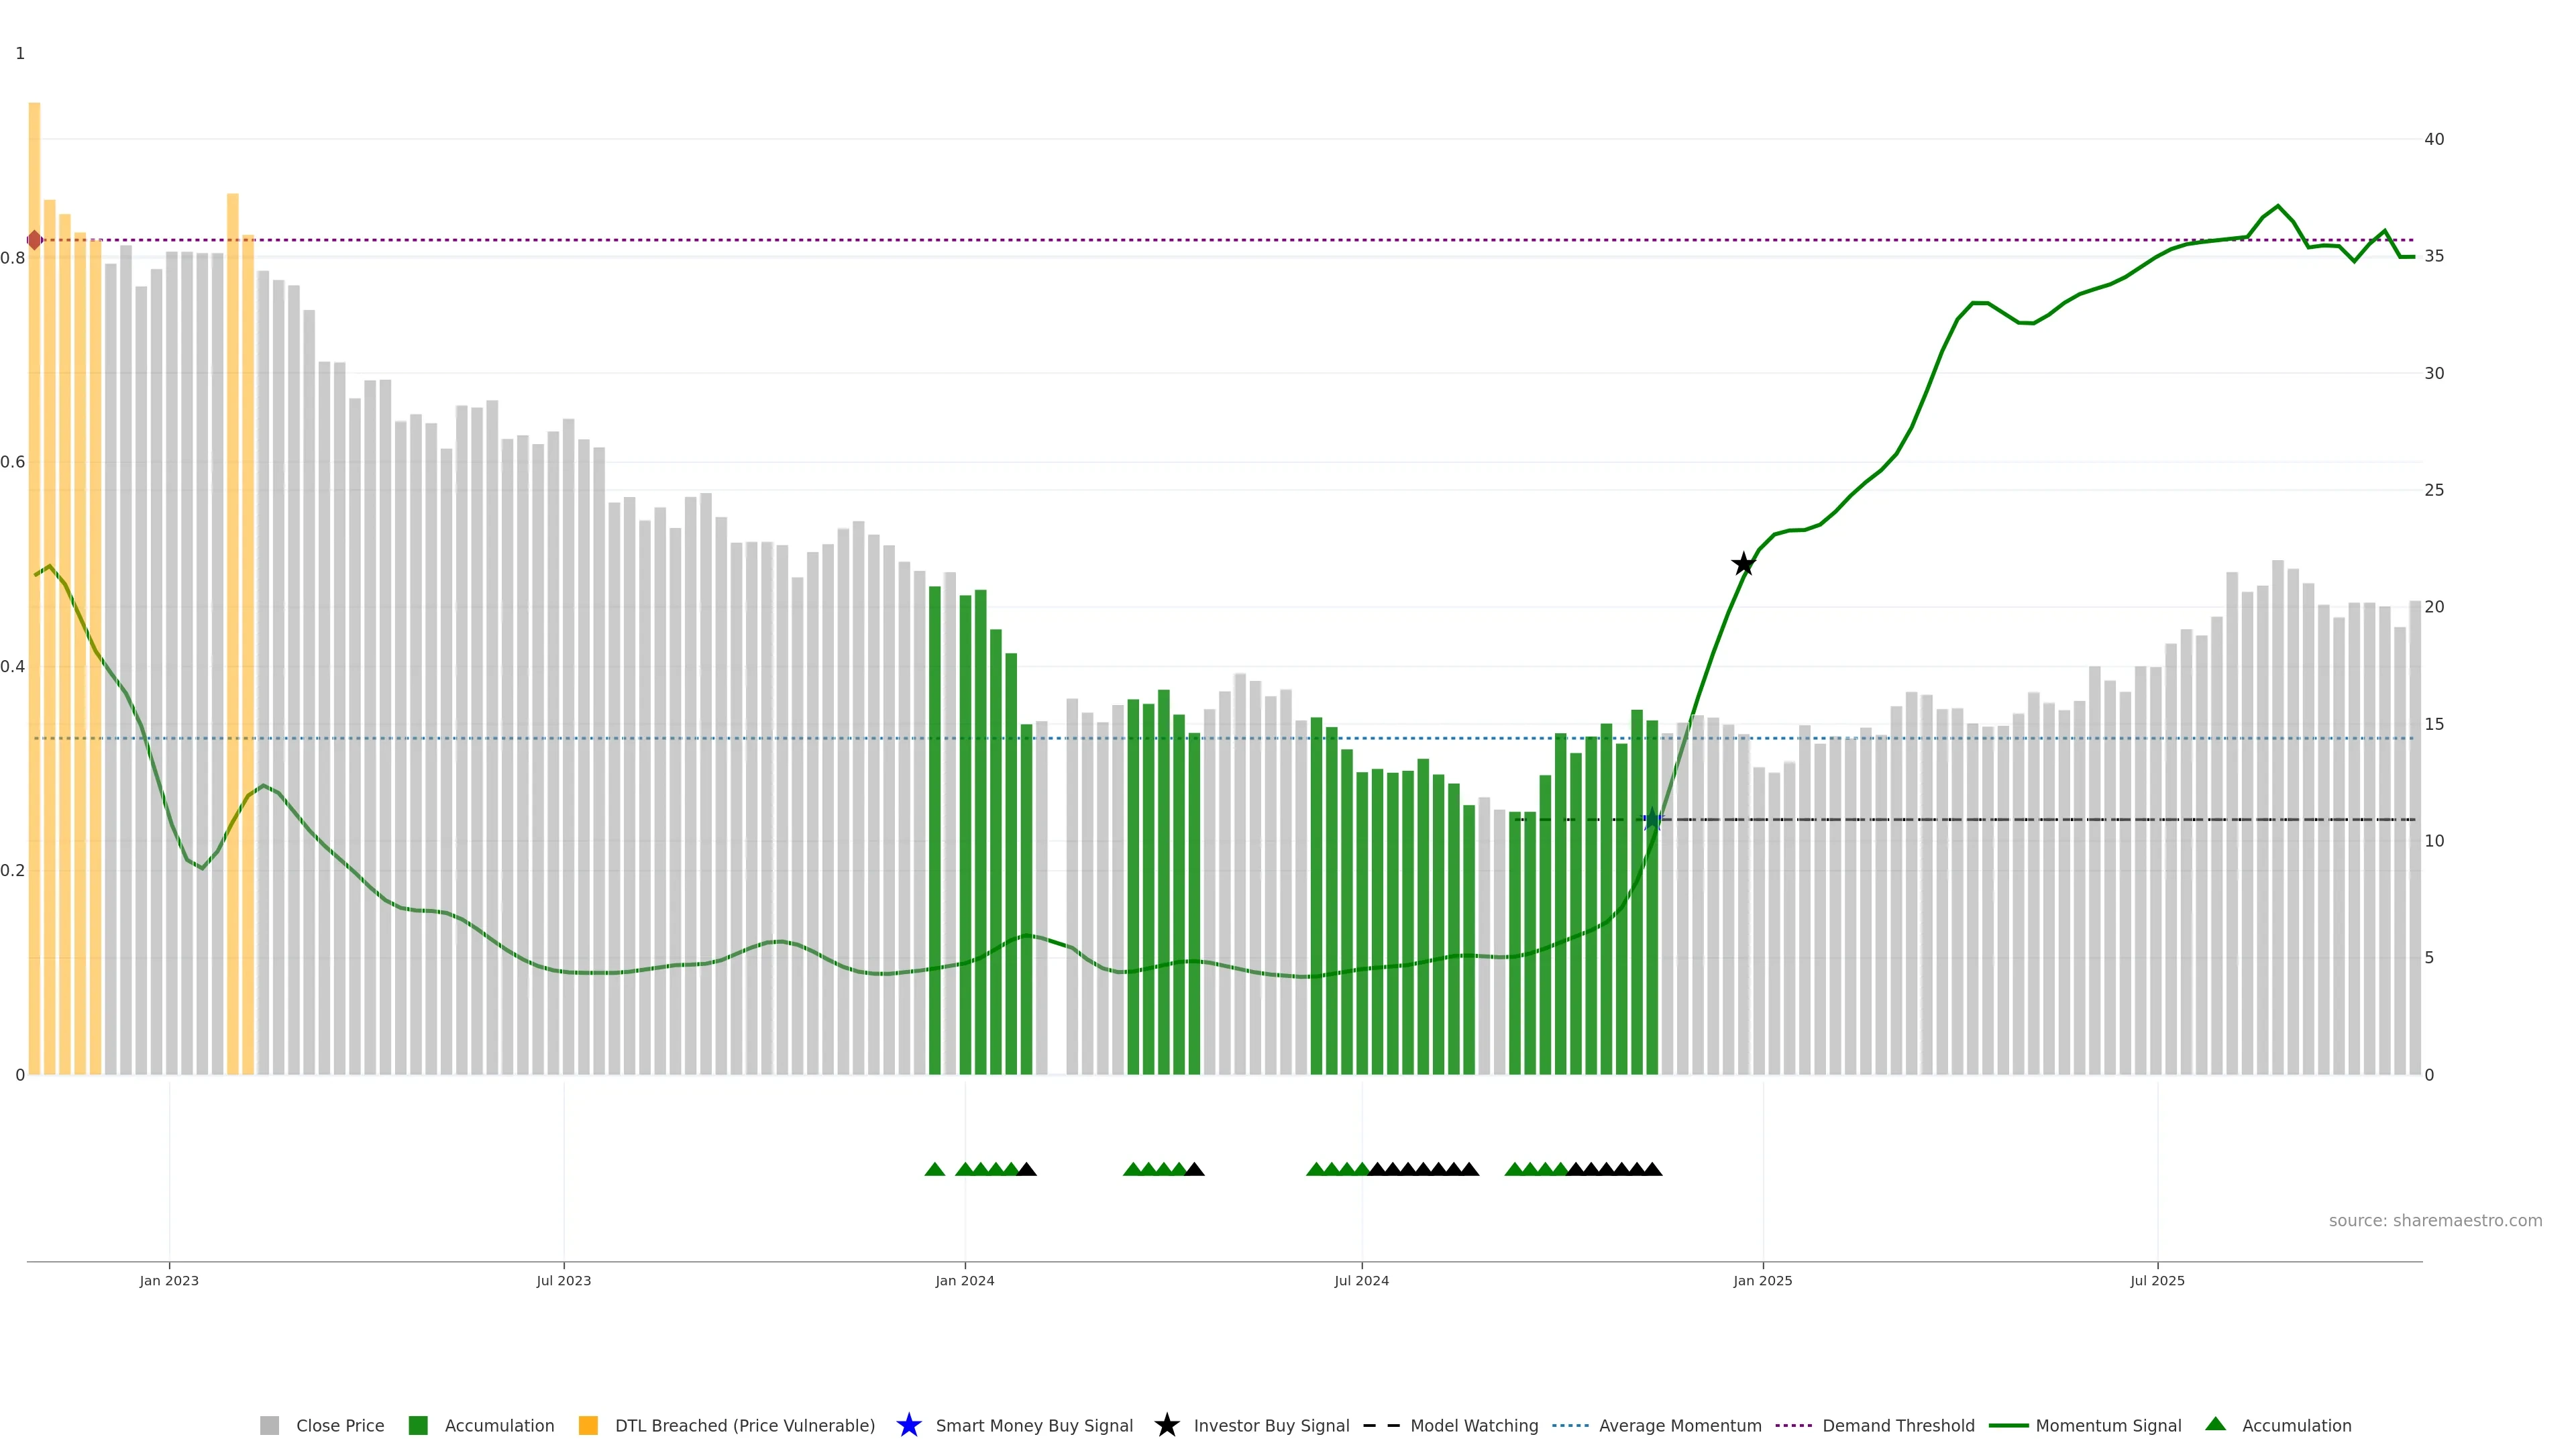2576x1449 pixels.
Task: Click the black star marker on the momentum line
Action: click(x=1743, y=564)
